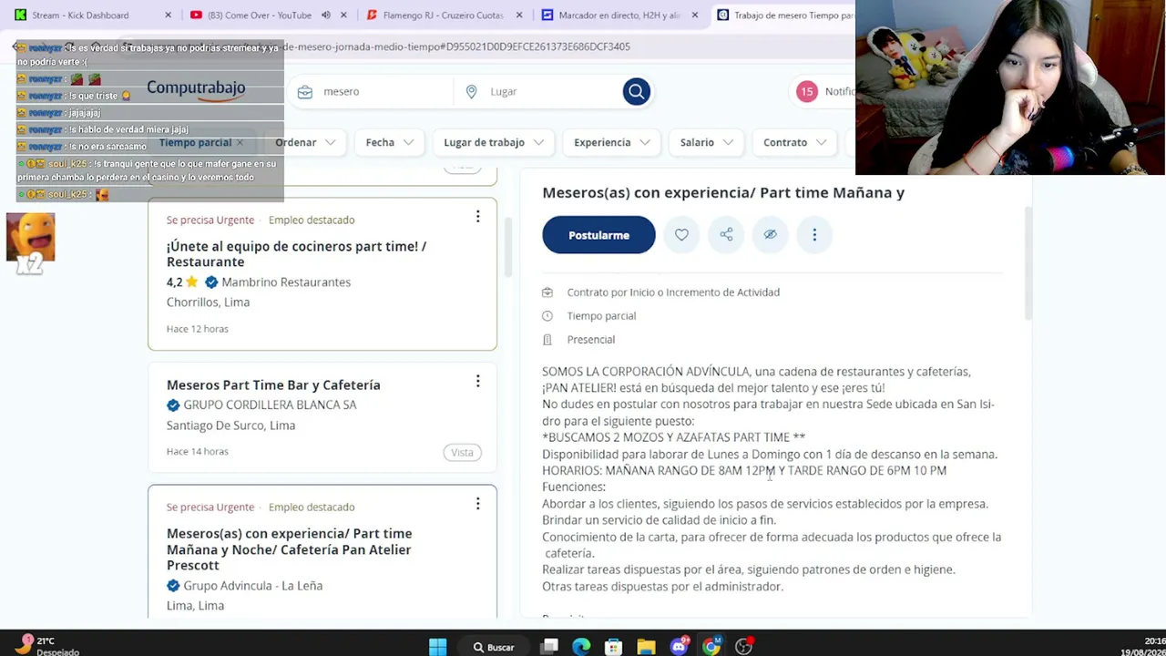This screenshot has height=656, width=1166.
Task: Click the verified badge next to Grupo Advincula
Action: pyautogui.click(x=173, y=586)
